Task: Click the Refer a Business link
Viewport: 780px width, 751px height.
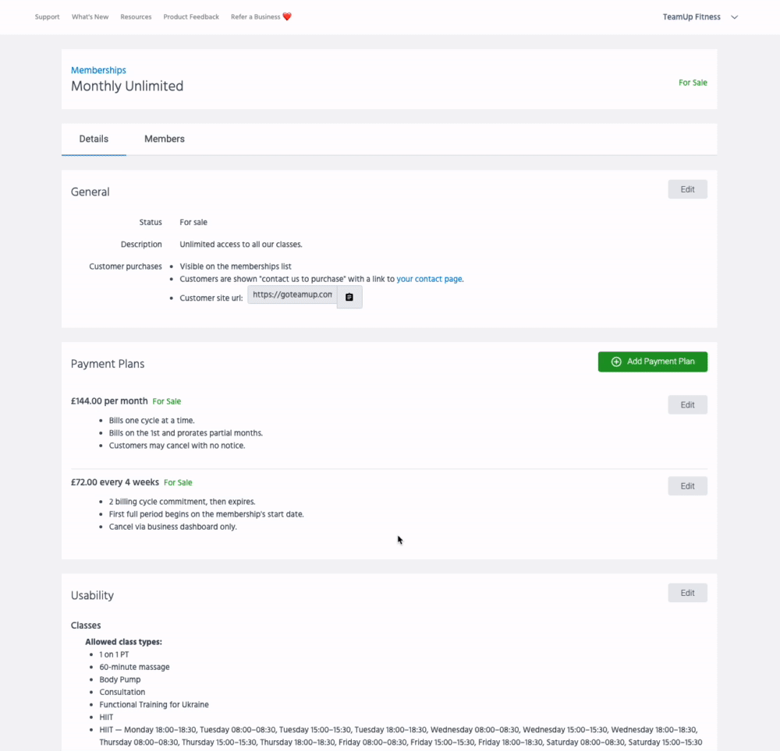Action: [x=255, y=17]
